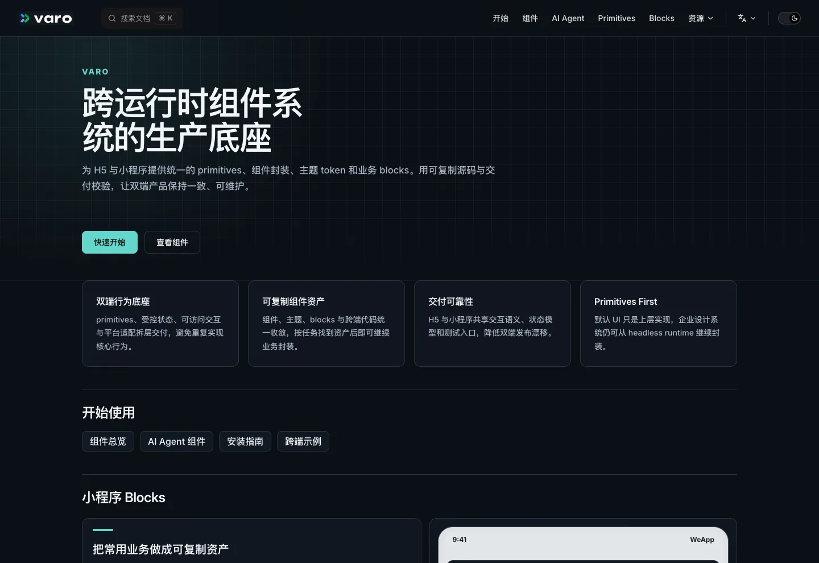Toggle the dark mode switch
The image size is (819, 563).
[789, 18]
